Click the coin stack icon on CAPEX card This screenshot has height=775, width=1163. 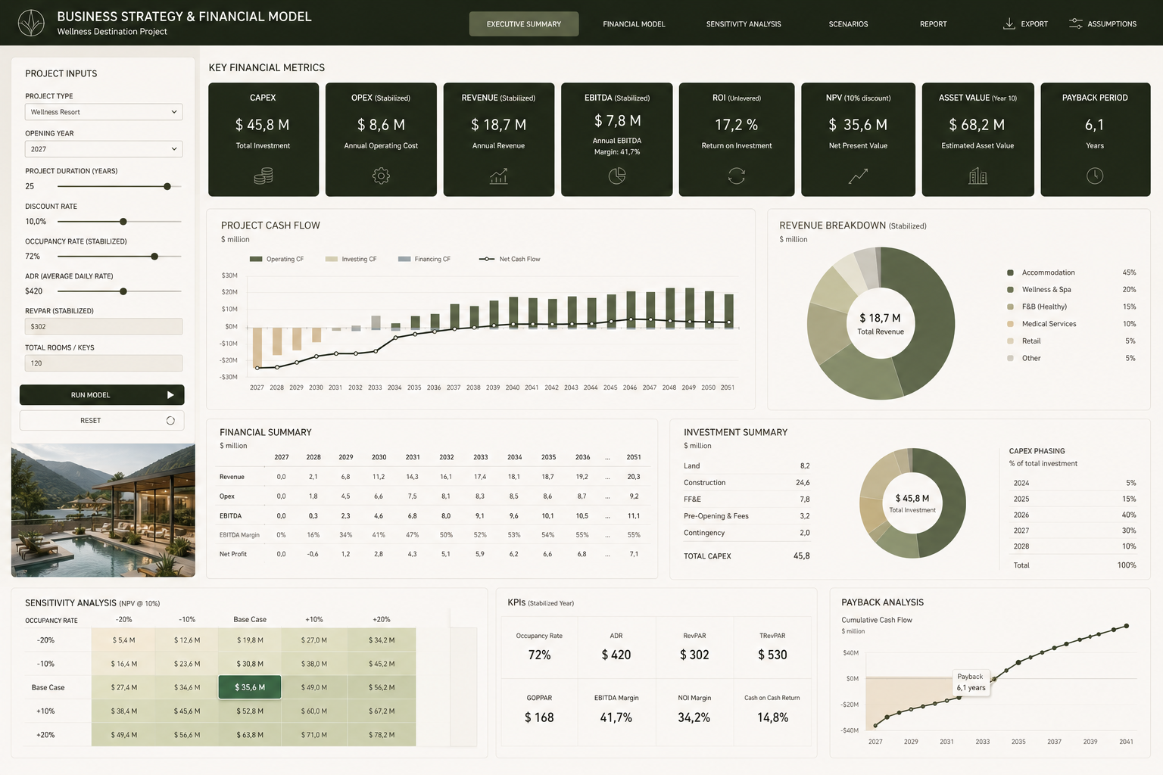click(263, 176)
